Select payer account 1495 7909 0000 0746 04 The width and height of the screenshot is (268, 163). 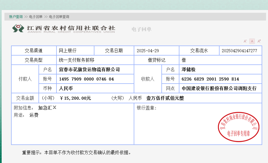coord(86,79)
